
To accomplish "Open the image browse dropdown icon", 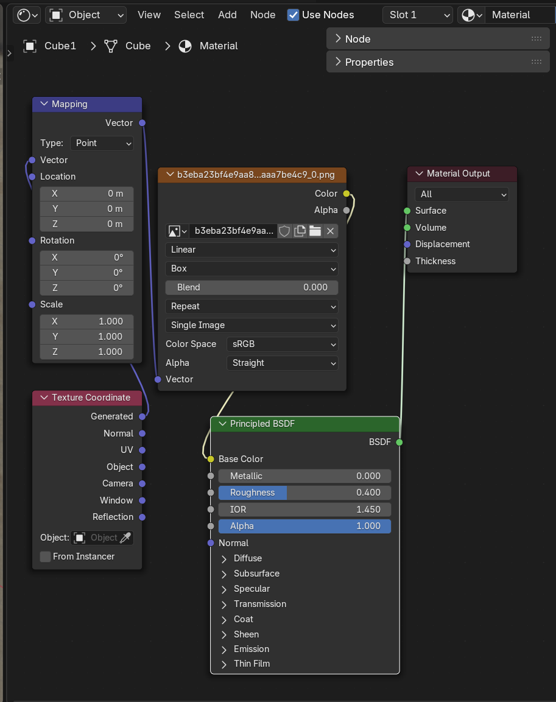I will 177,231.
